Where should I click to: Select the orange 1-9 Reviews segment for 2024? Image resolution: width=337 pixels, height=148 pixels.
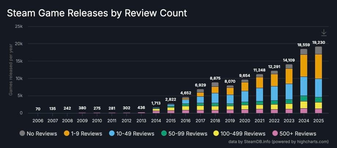pos(304,66)
